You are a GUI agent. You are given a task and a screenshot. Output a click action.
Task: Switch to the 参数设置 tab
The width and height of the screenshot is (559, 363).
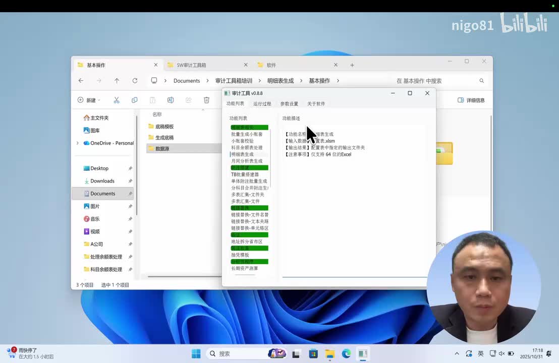289,104
